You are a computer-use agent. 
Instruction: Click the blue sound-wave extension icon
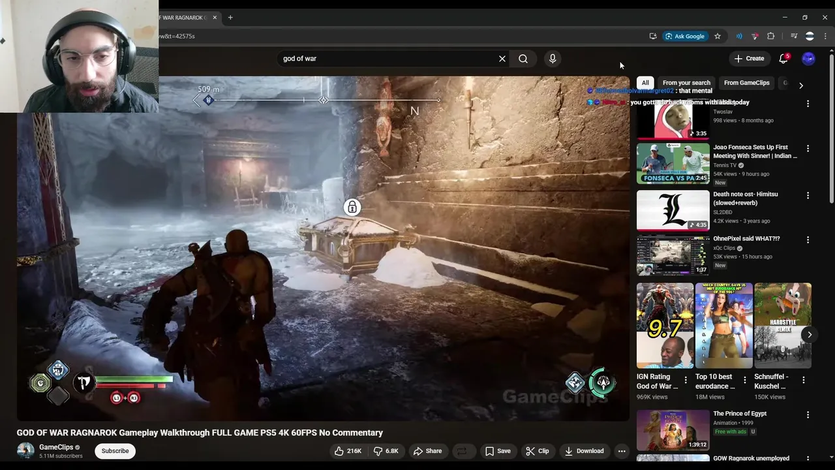(739, 36)
